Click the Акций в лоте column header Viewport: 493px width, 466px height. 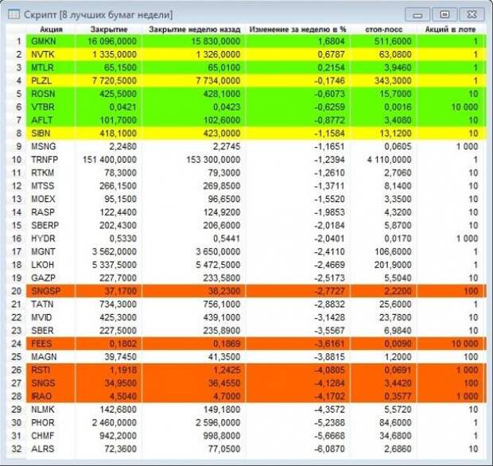(450, 29)
